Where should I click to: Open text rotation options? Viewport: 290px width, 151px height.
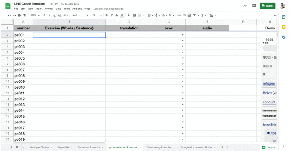[x=171, y=15]
